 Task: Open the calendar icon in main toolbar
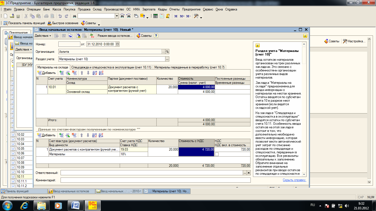[162, 16]
